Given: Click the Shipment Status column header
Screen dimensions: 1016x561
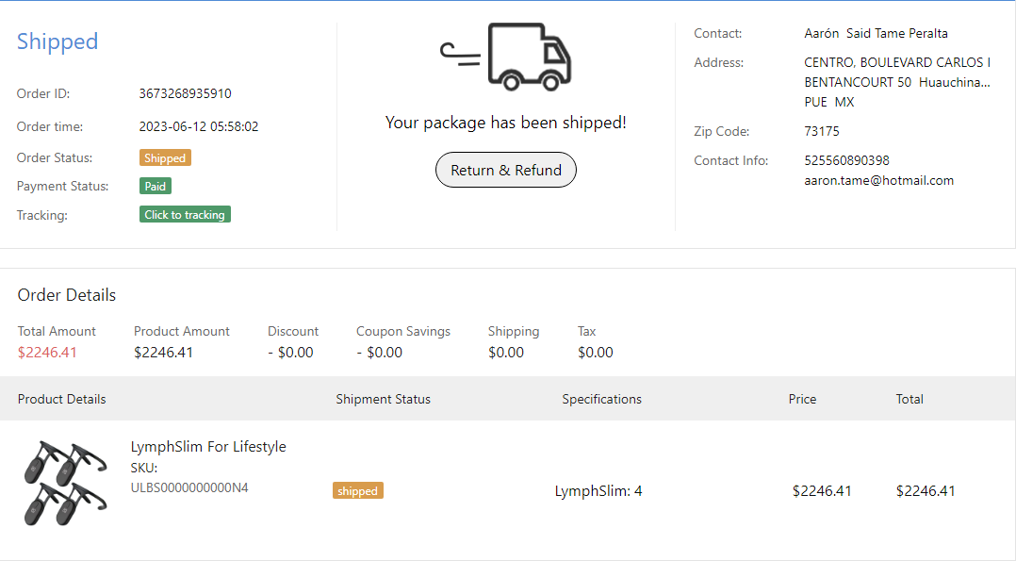Looking at the screenshot, I should click(383, 399).
